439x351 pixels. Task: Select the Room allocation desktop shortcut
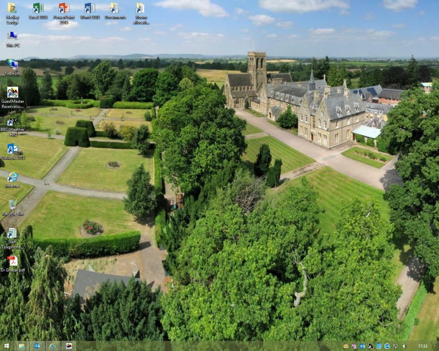[141, 13]
